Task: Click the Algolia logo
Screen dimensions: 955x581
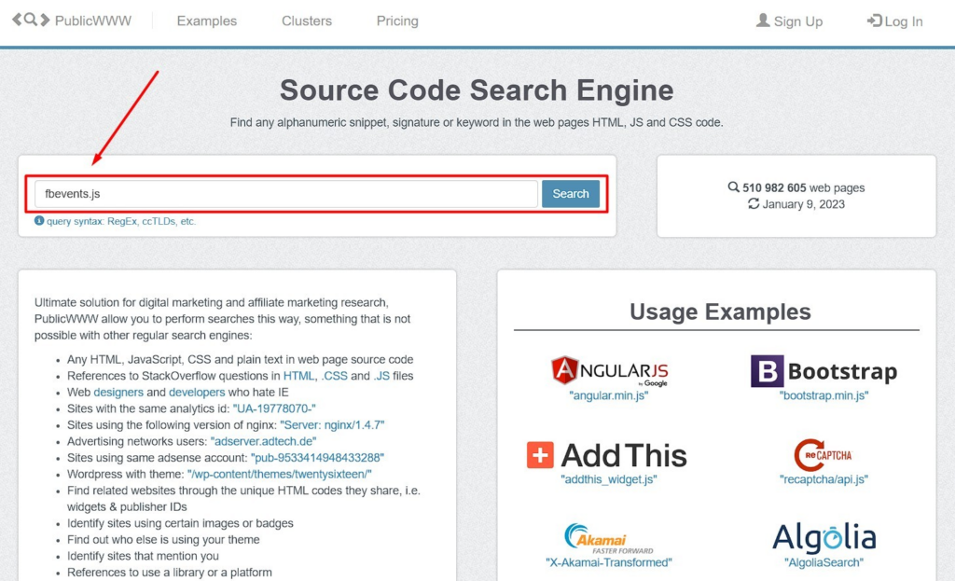Action: point(824,538)
